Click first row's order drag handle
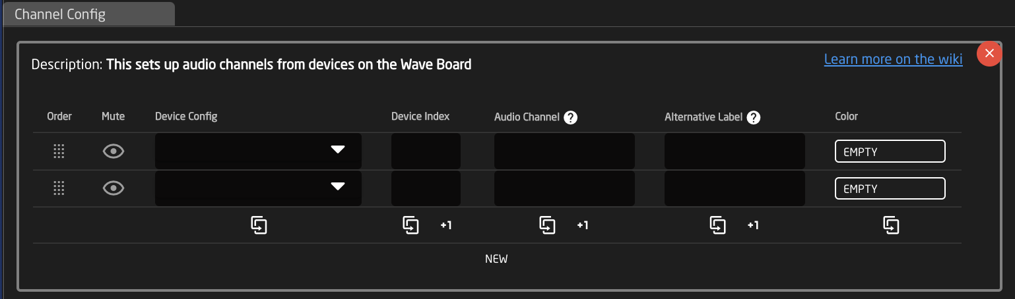This screenshot has width=1015, height=299. coord(59,151)
